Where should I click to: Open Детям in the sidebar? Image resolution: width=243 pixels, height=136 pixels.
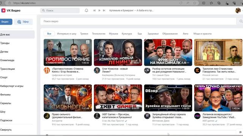tap(4, 52)
